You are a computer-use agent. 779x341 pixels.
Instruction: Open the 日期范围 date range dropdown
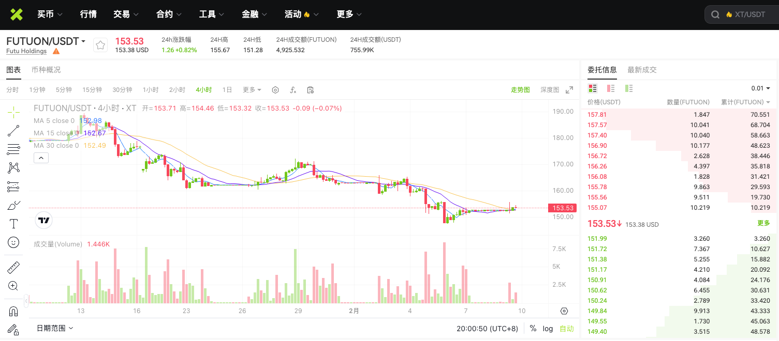[x=55, y=328]
